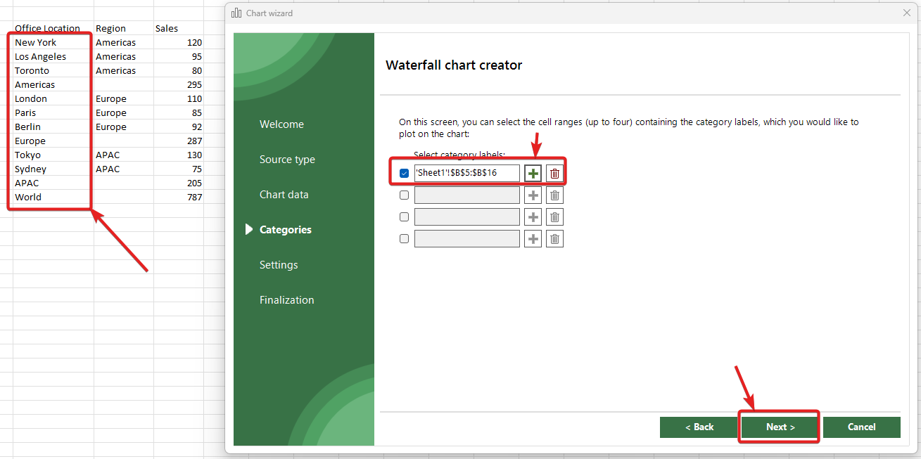
Task: Click the Back button
Action: pyautogui.click(x=699, y=427)
